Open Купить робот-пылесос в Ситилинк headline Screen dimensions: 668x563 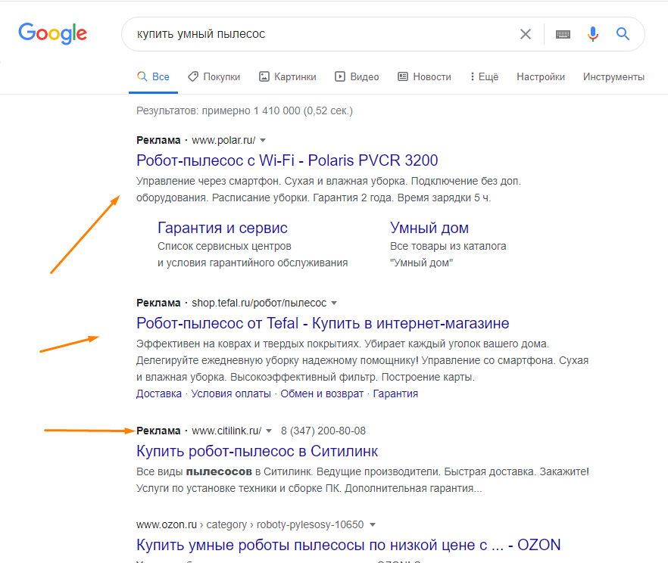[257, 451]
